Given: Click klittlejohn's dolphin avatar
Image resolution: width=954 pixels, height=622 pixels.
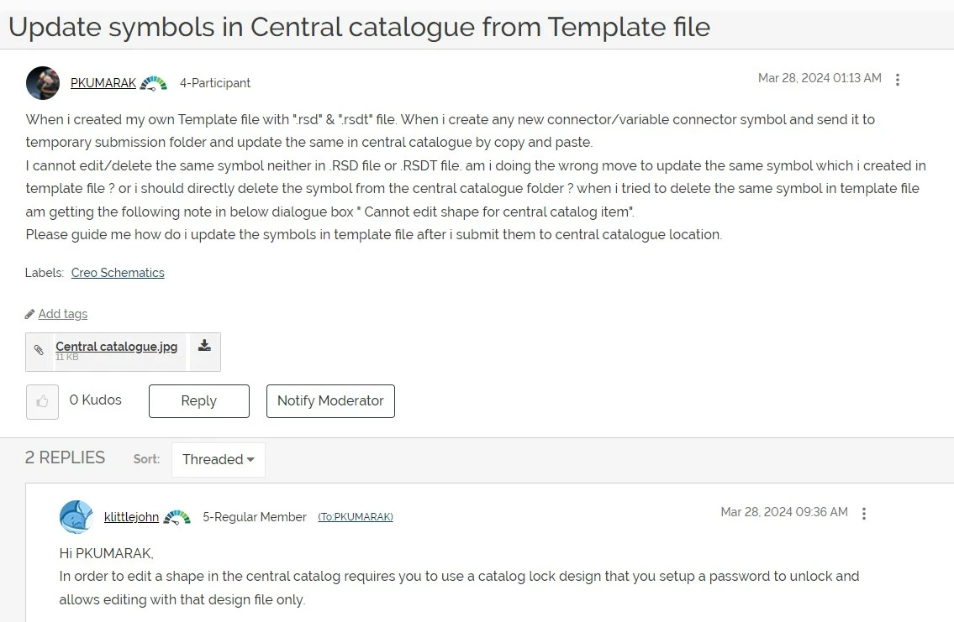Looking at the screenshot, I should point(76,517).
